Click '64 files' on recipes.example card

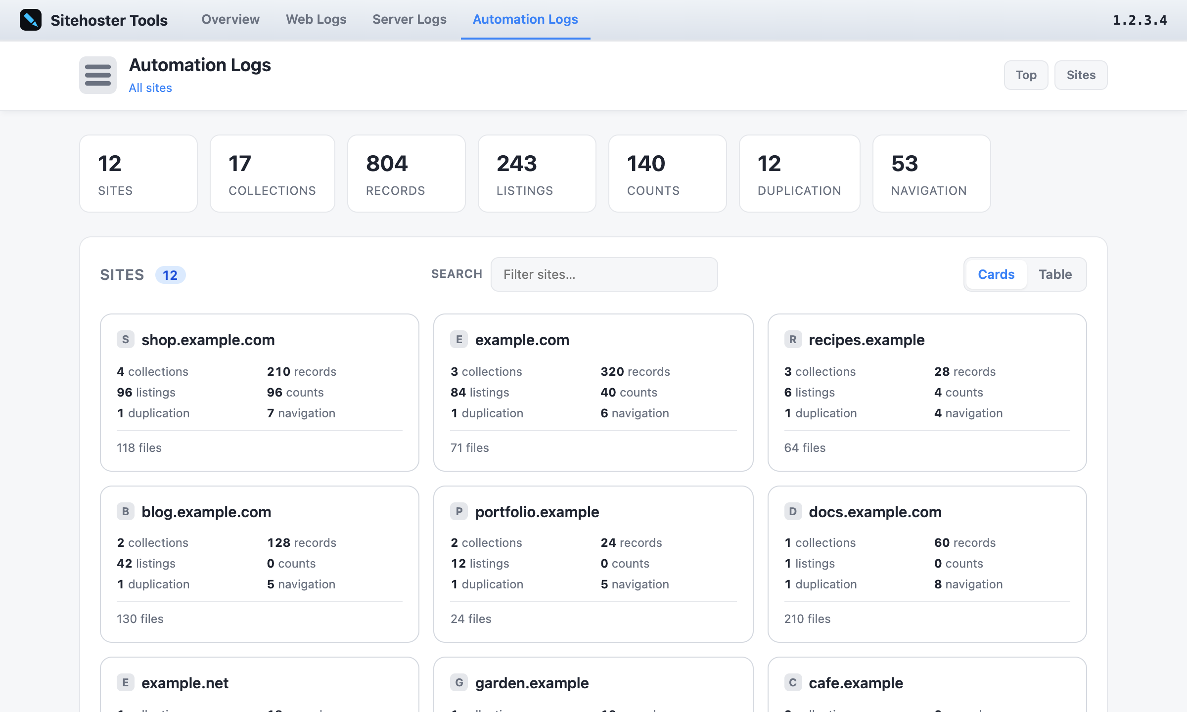(805, 447)
